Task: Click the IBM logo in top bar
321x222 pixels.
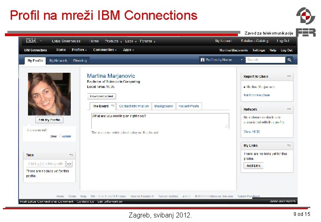Action: point(31,41)
